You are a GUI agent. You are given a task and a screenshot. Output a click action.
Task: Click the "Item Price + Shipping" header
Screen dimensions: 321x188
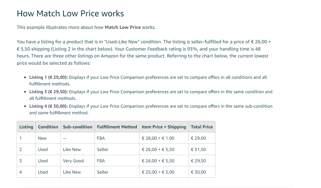[164, 127]
